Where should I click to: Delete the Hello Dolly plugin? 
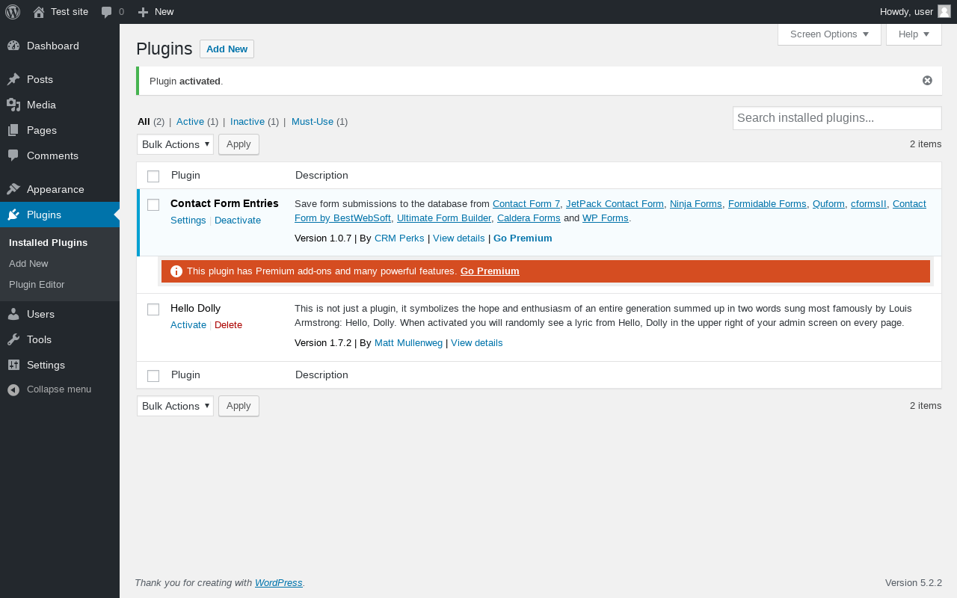228,325
